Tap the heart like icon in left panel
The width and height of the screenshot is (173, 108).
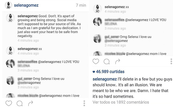tap(9, 103)
